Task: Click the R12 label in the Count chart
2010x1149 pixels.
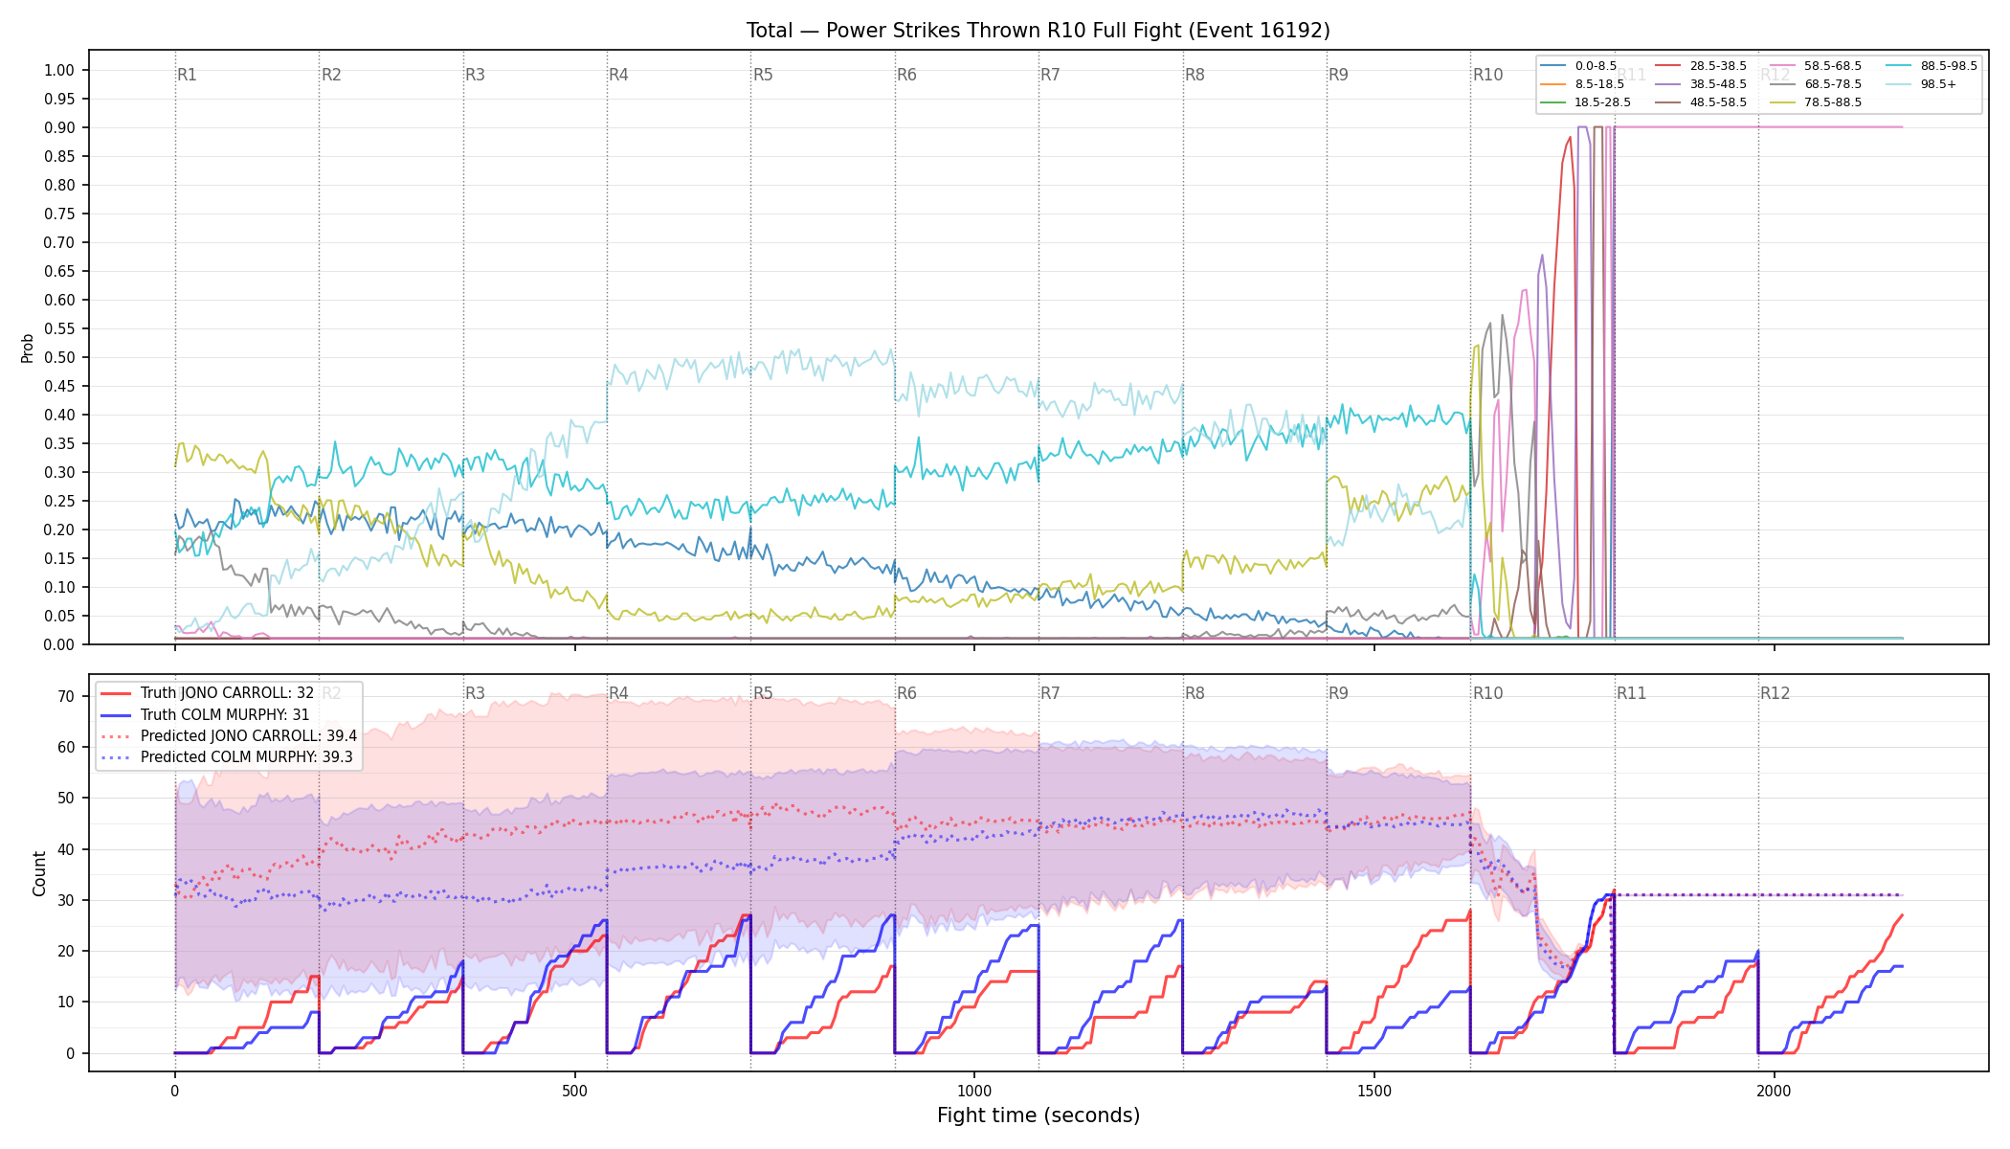Action: coord(1775,693)
